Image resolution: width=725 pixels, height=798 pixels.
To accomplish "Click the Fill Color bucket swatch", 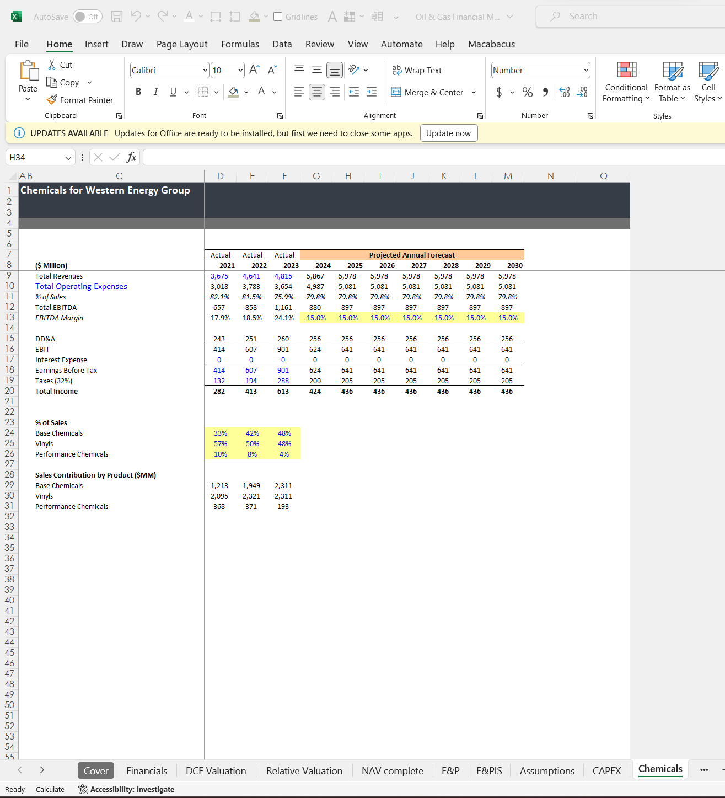I will (233, 92).
